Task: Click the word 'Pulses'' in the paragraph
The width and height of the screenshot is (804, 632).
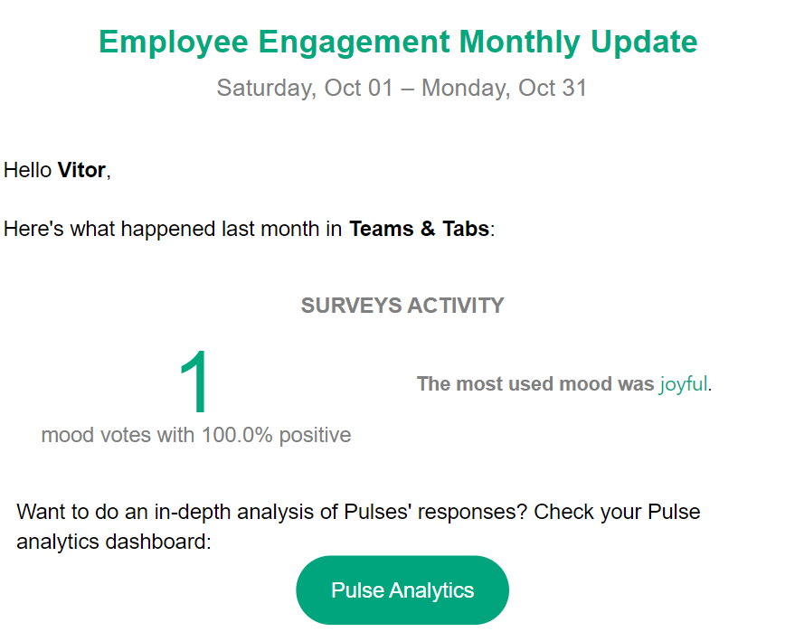Action: point(378,512)
